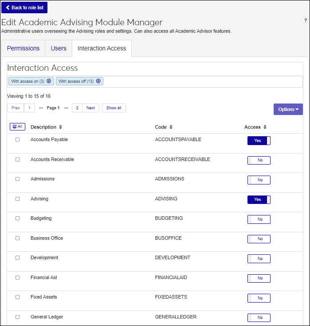The image size is (310, 326).
Task: Check the Accounts Payable row checkbox
Action: pyautogui.click(x=18, y=140)
